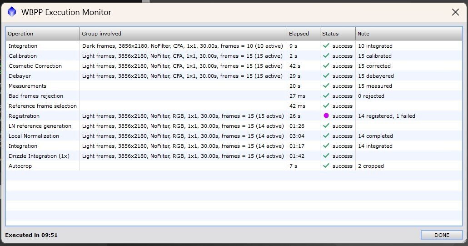
Task: Click the '15 debayered' note
Action: [376, 76]
